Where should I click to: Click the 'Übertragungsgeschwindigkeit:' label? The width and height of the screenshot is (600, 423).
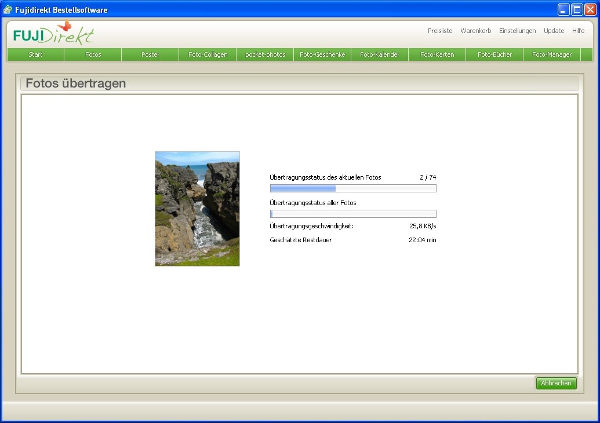point(311,226)
